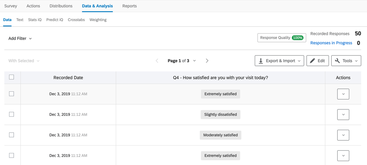Check the box for the Moderately satisfied response
This screenshot has height=165, width=367.
pos(12,135)
